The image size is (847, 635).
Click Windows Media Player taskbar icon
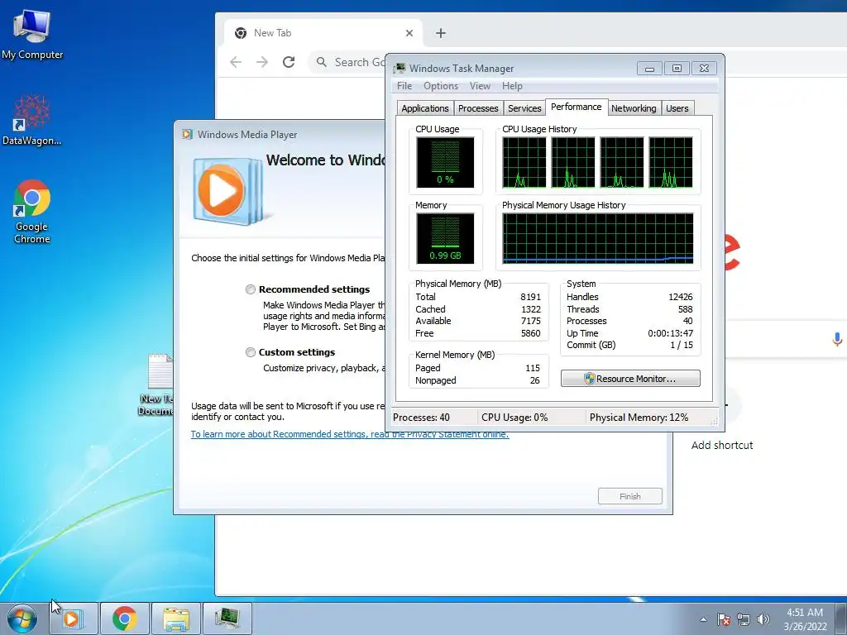74,618
